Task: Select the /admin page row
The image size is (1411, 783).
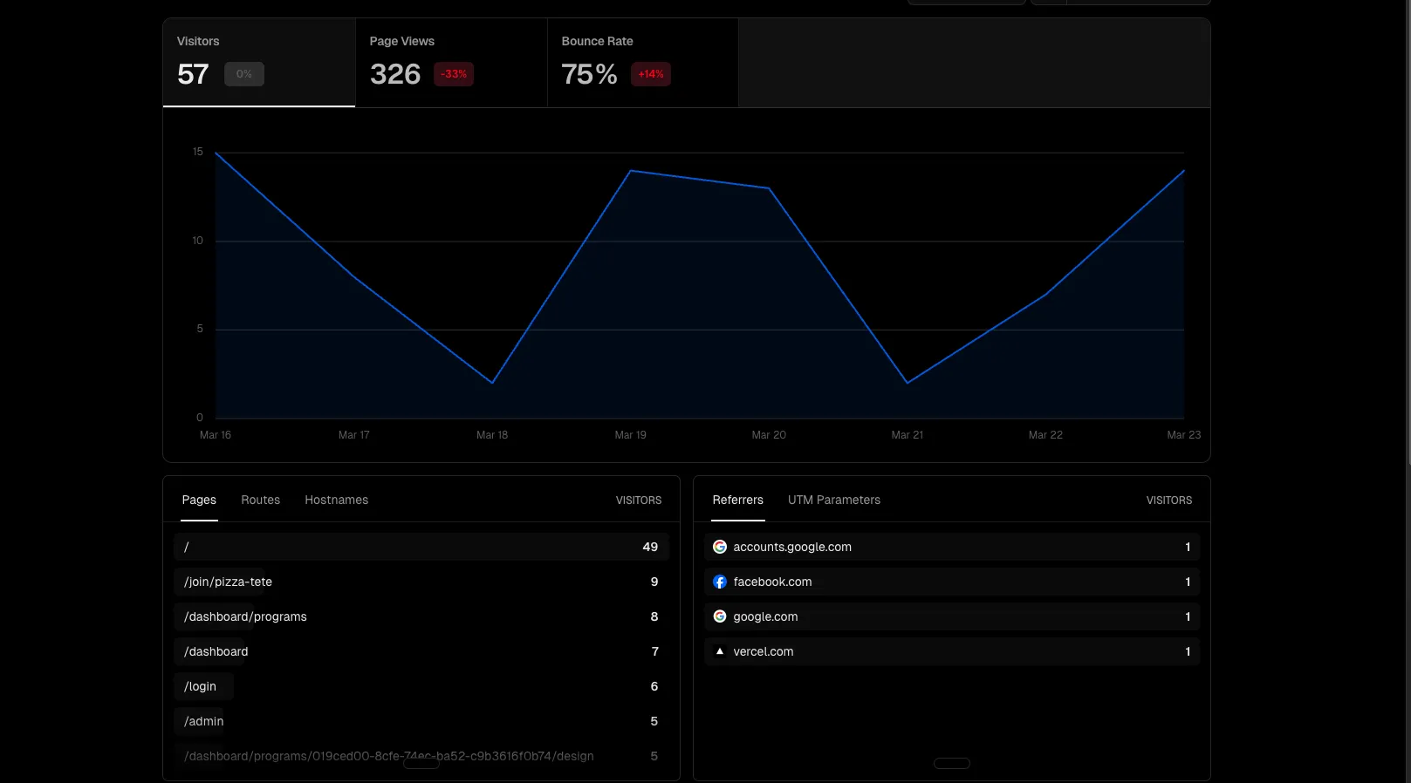Action: tap(421, 721)
